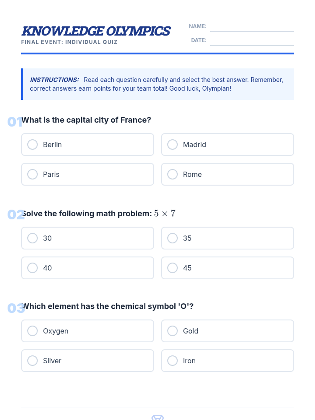
Task: Pick the 40 radio option
Action: (x=33, y=268)
